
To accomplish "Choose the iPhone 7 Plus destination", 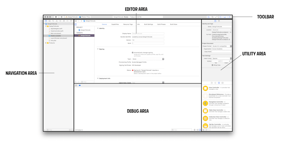I will point(84,17).
